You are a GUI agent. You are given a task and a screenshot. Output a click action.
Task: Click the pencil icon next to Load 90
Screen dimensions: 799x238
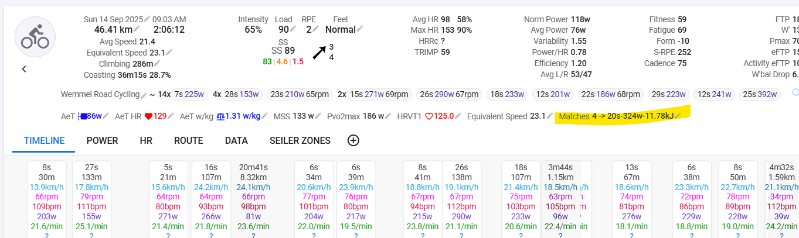click(294, 29)
